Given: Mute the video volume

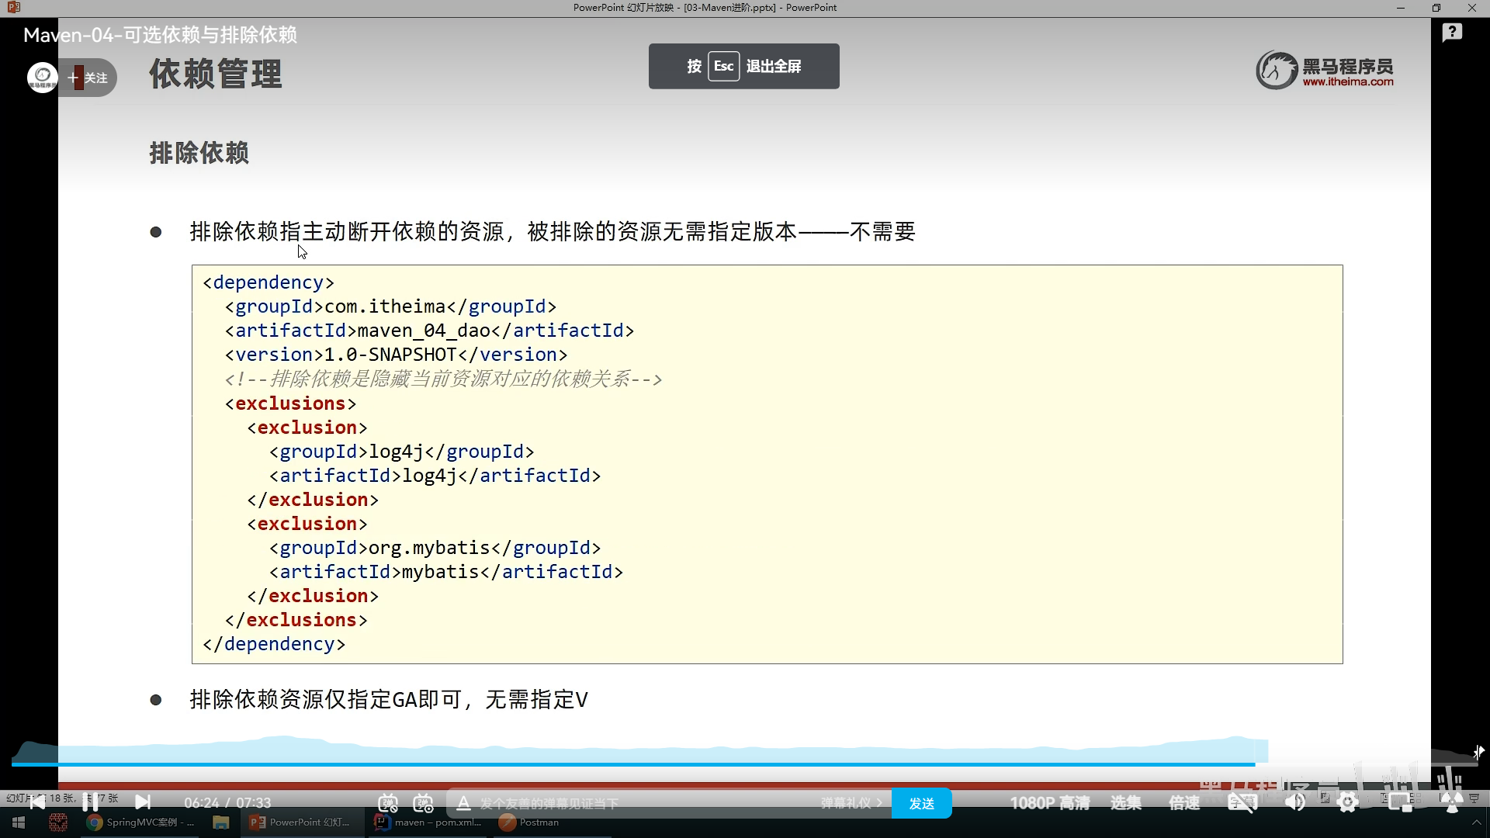Looking at the screenshot, I should click(x=1294, y=803).
